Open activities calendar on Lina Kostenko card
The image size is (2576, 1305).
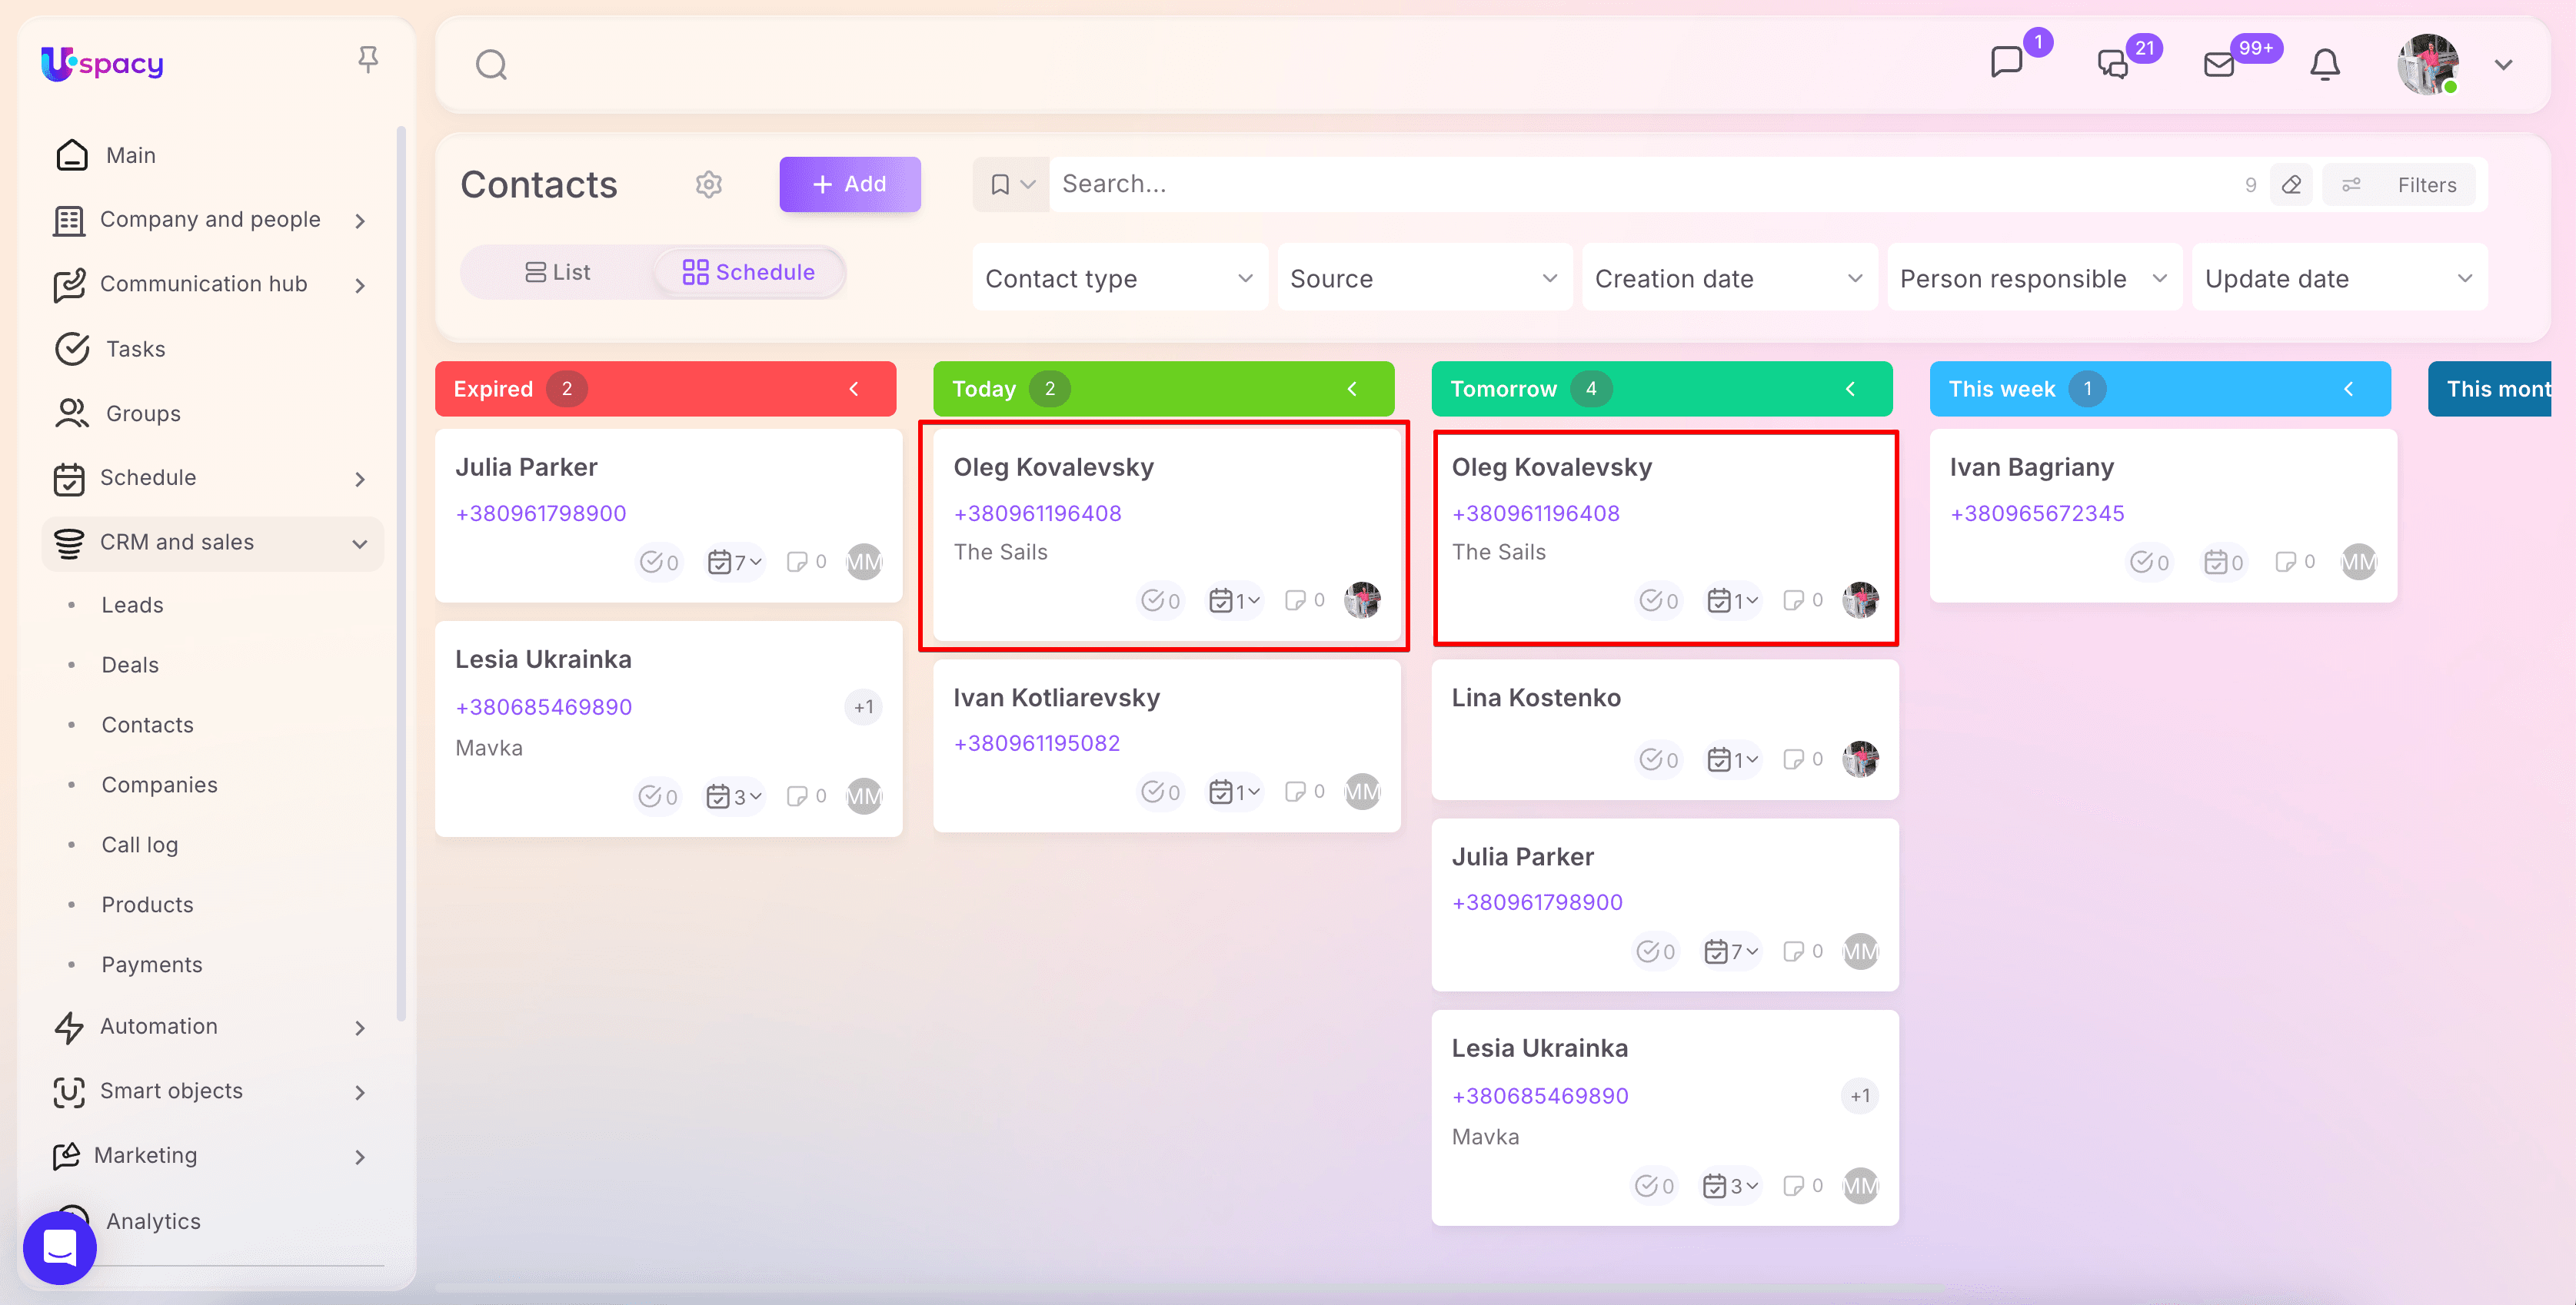coord(1732,759)
